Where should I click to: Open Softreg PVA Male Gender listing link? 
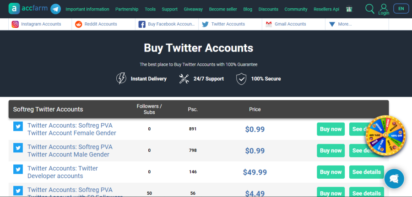(x=70, y=150)
